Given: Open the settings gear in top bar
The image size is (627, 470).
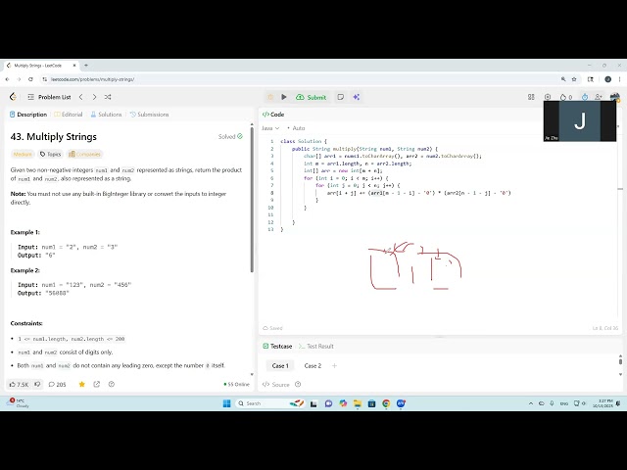Looking at the screenshot, I should (548, 97).
